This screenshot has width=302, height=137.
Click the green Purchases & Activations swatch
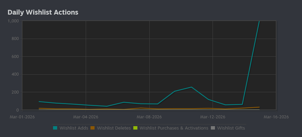click(x=135, y=128)
